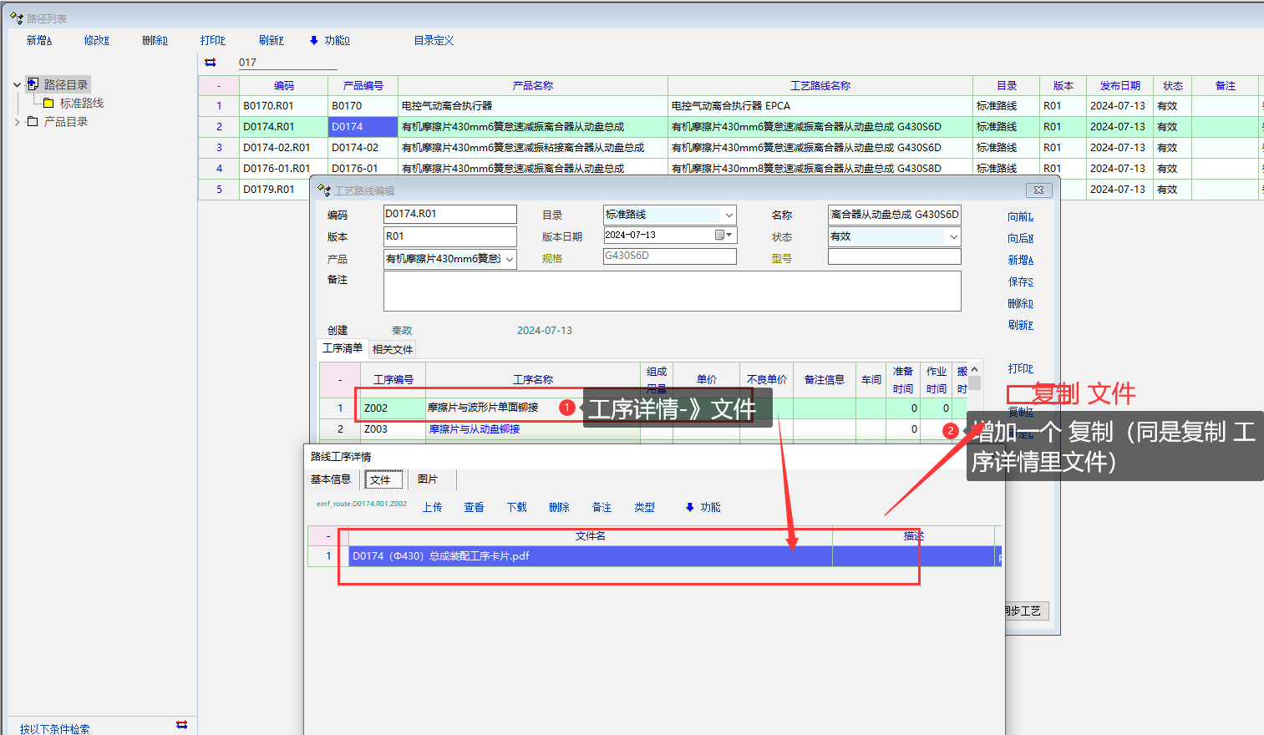Switch to the 图片 tab
The width and height of the screenshot is (1264, 735).
[427, 479]
